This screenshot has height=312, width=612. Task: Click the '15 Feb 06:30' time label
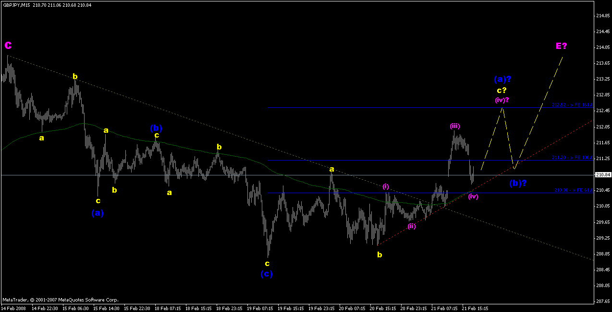[x=75, y=309]
